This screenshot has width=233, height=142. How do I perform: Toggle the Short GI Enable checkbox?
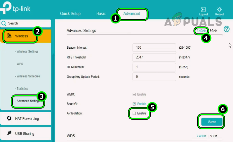134,104
